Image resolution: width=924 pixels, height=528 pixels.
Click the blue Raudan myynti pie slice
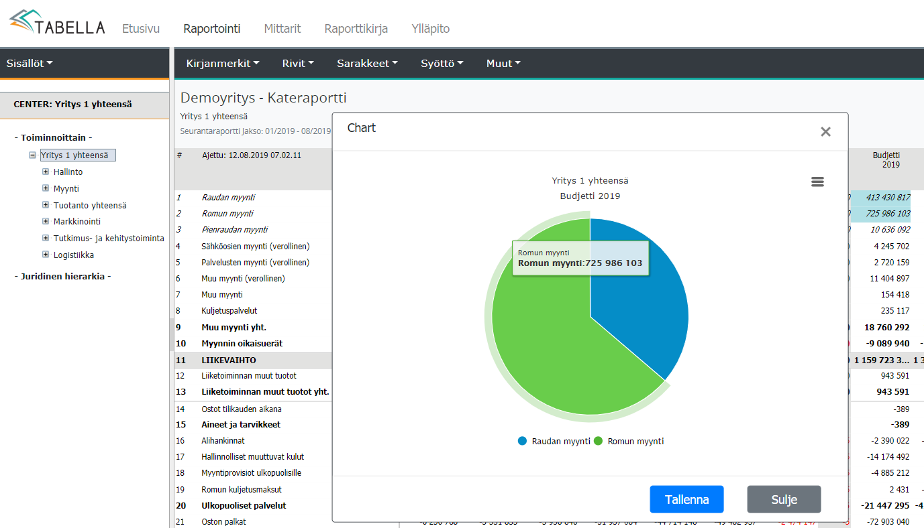click(637, 295)
